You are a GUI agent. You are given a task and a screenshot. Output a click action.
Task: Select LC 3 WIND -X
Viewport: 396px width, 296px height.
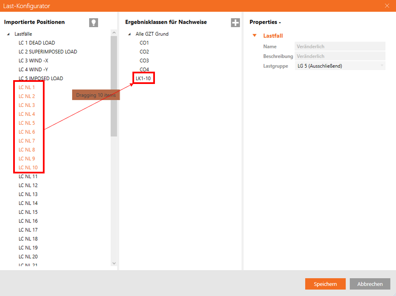(34, 61)
